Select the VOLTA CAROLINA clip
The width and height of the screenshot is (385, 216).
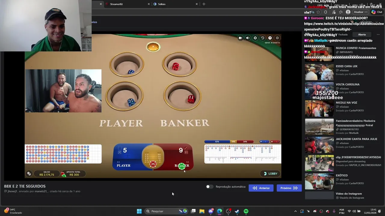(343, 90)
